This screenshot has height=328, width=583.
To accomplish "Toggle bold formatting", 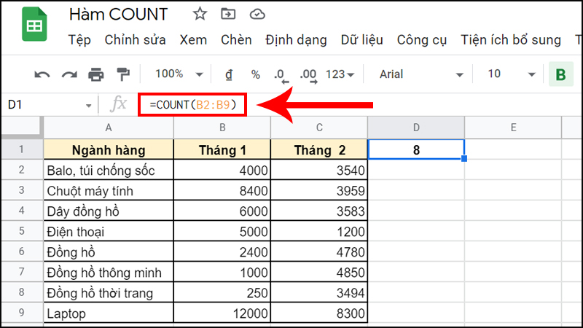I will coord(560,74).
